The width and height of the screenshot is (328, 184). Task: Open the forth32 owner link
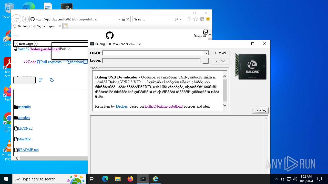point(23,49)
